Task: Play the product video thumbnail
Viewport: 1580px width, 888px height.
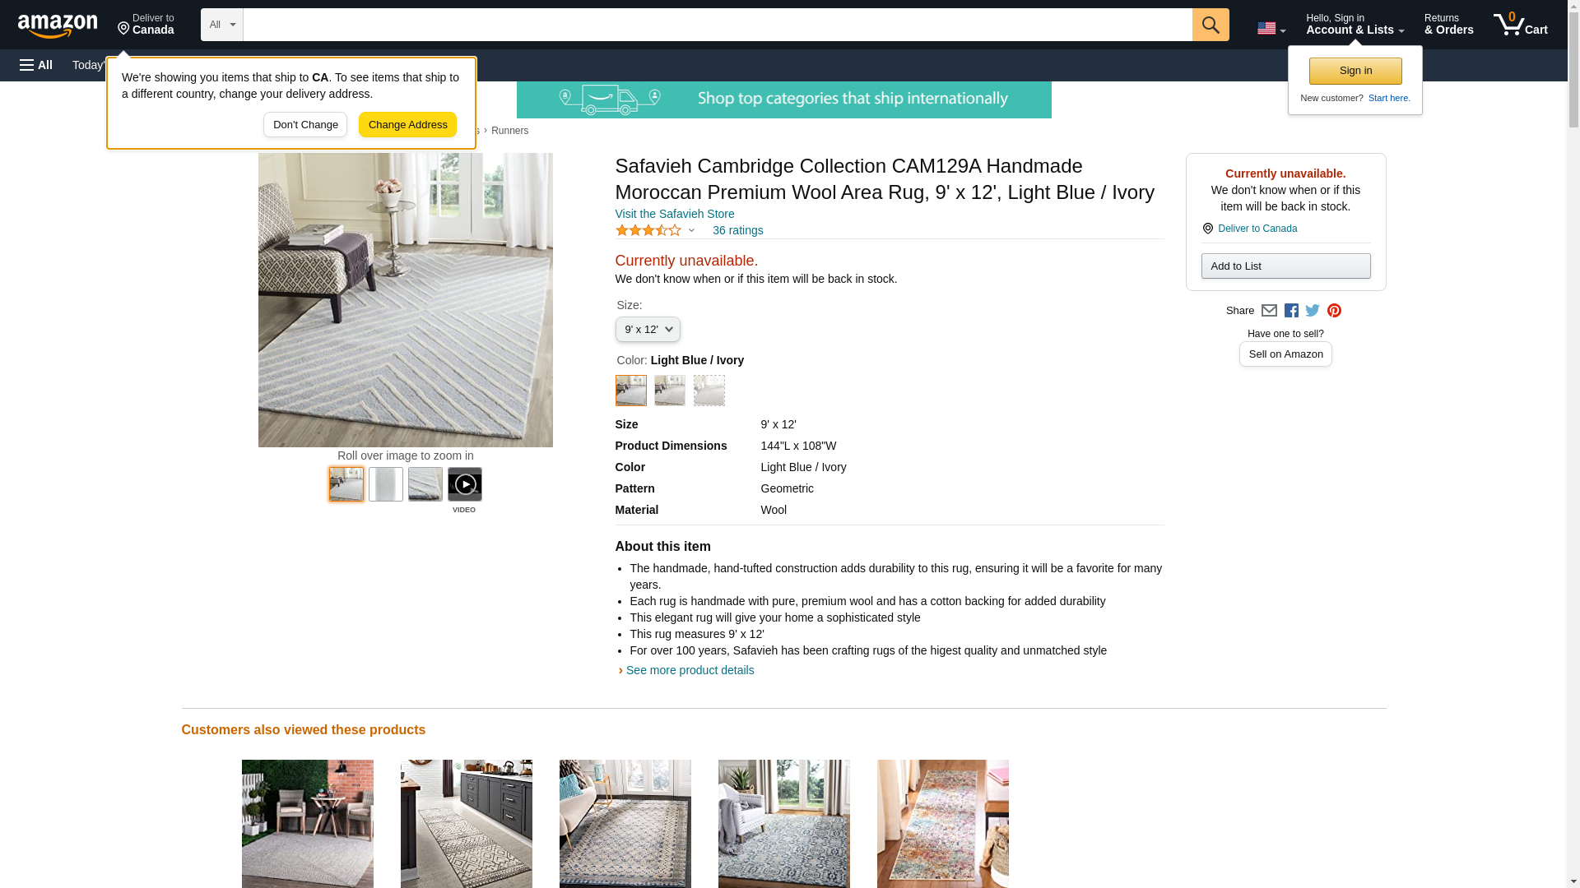Action: coord(465,484)
